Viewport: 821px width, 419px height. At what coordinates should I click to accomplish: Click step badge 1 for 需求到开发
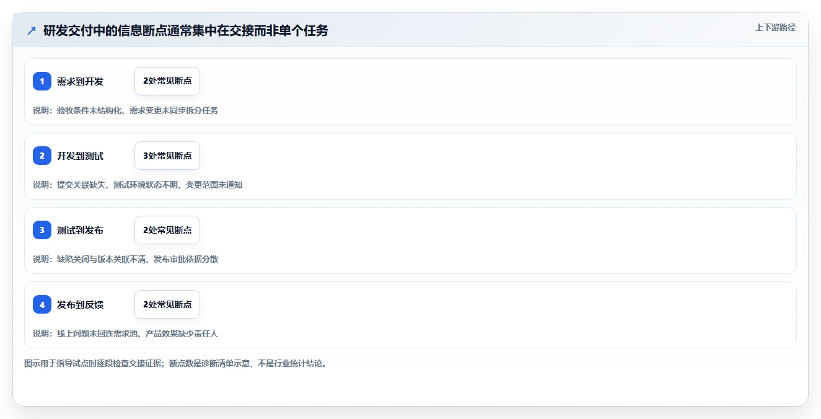42,81
